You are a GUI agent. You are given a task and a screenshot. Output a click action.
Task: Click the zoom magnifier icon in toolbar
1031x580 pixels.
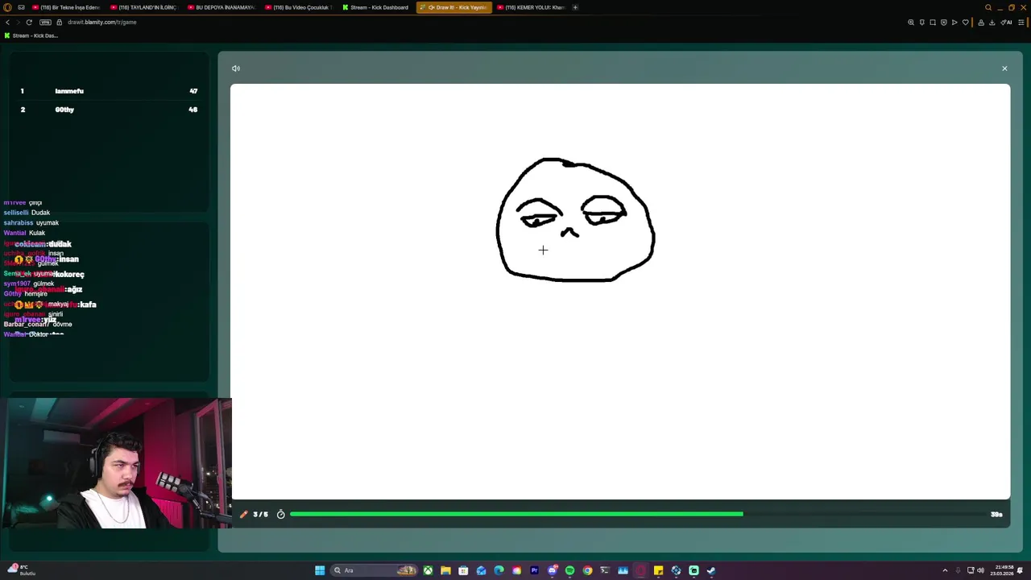(911, 22)
